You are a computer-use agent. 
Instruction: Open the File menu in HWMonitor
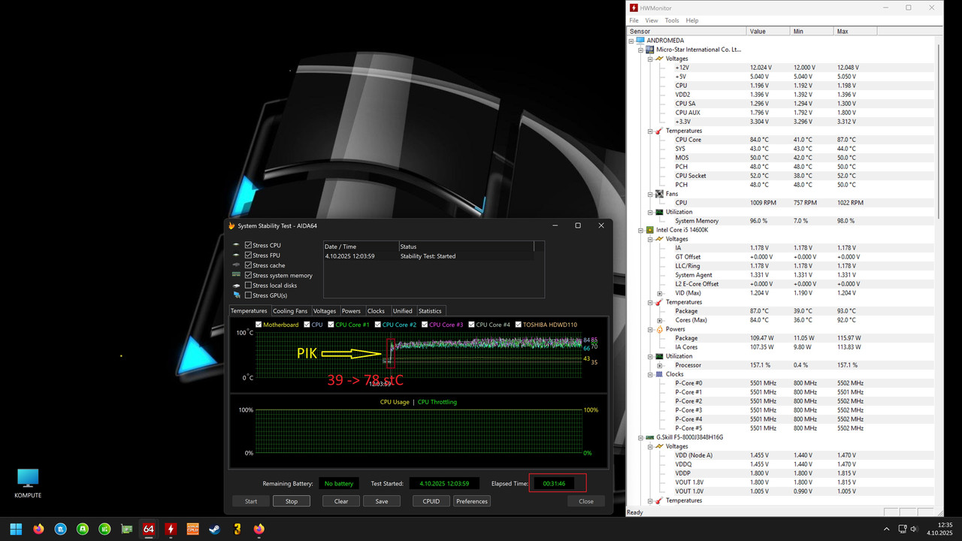tap(634, 20)
